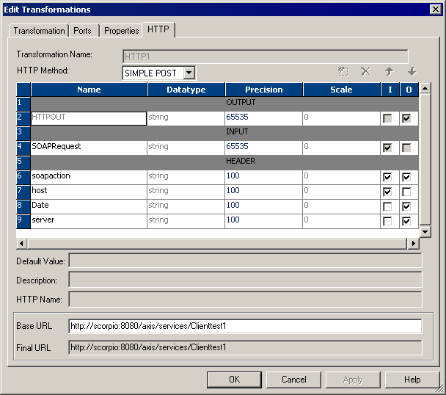Click the horizontal scrollbar left arrow
The image size is (446, 395).
pos(21,244)
